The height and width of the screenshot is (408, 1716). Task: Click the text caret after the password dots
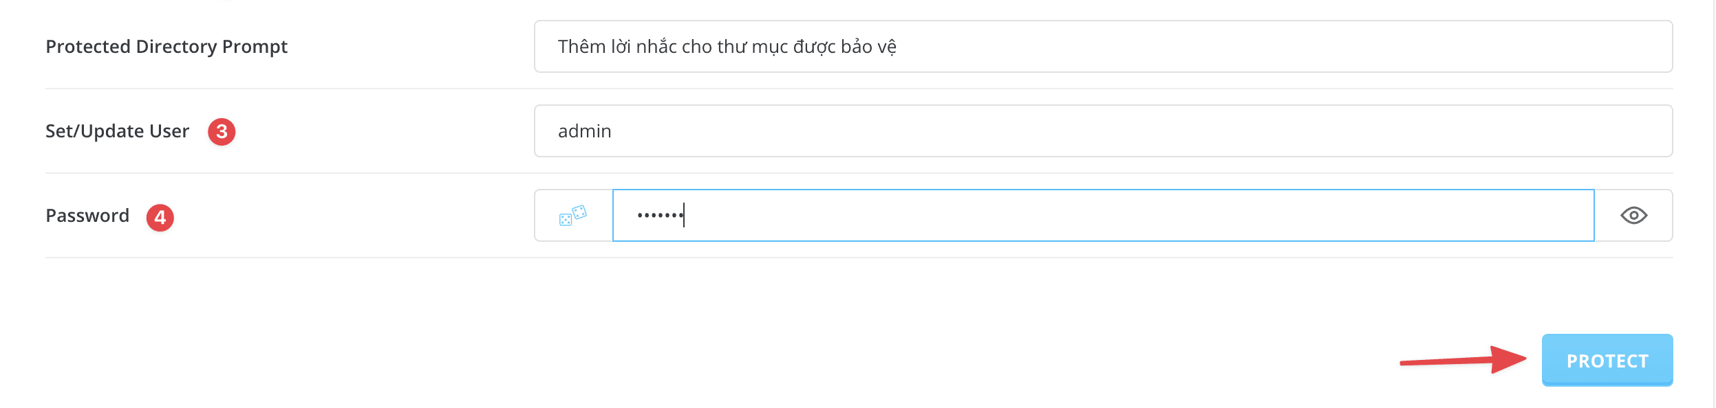(684, 216)
